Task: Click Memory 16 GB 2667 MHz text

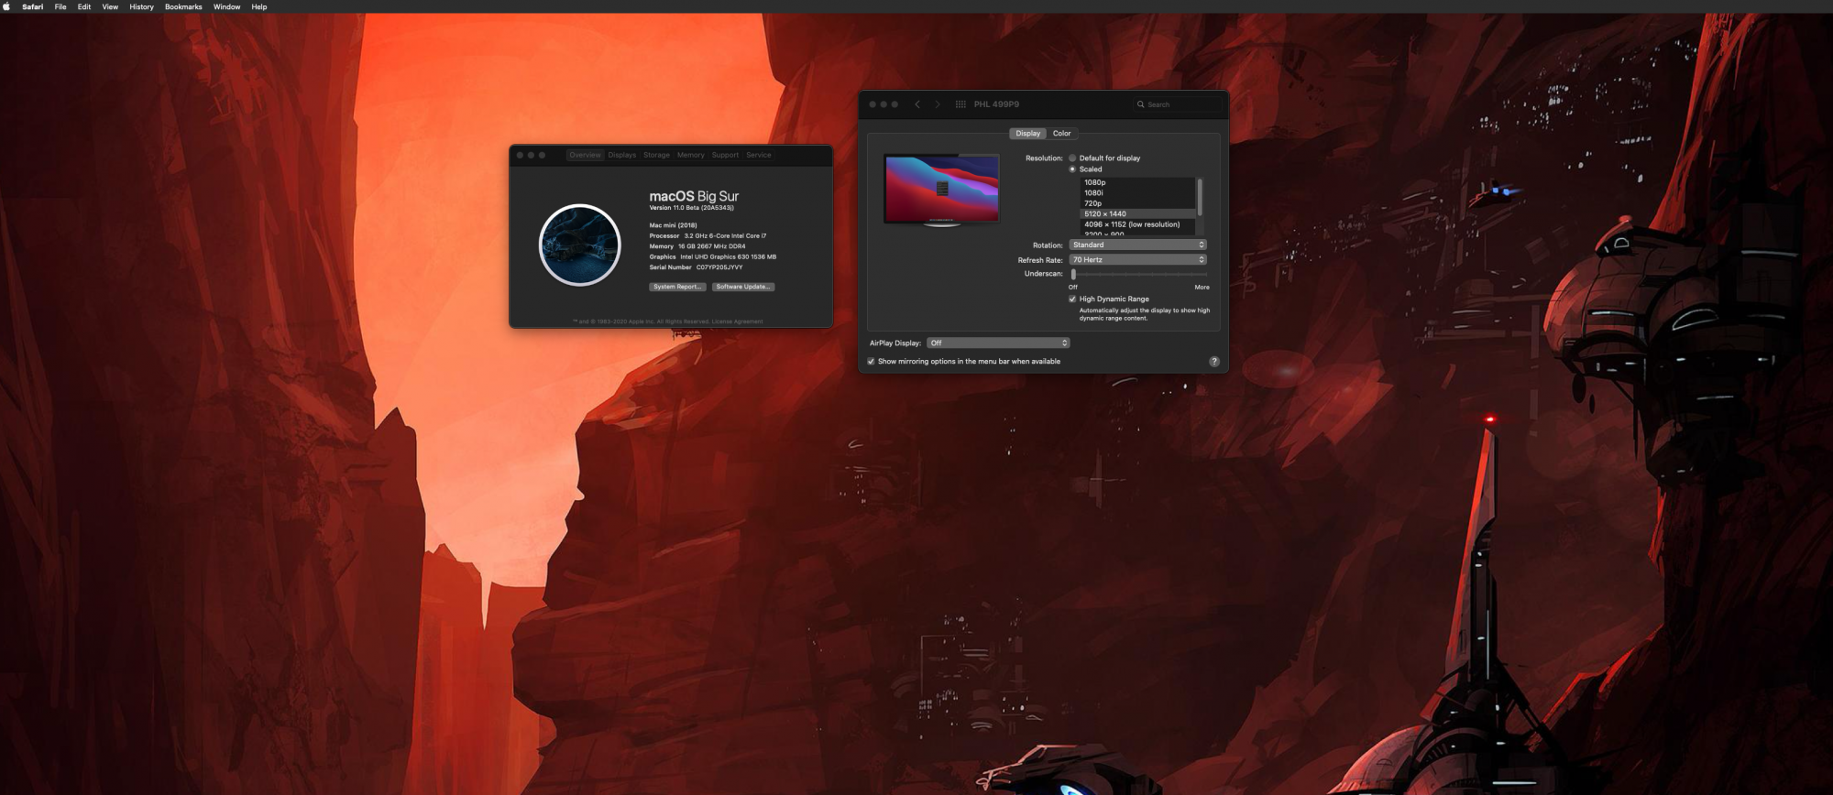Action: tap(697, 246)
